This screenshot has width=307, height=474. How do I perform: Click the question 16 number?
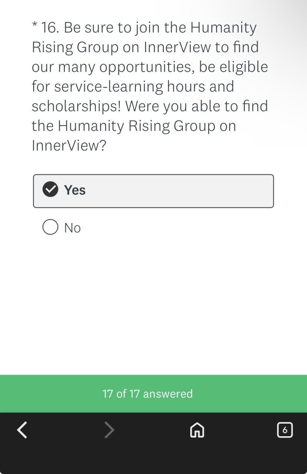click(x=50, y=28)
